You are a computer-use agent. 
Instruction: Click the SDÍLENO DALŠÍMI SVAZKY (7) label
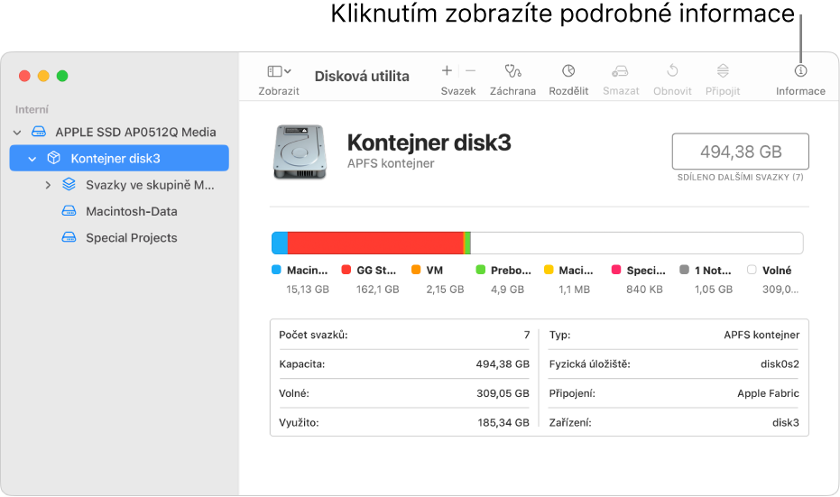[741, 178]
